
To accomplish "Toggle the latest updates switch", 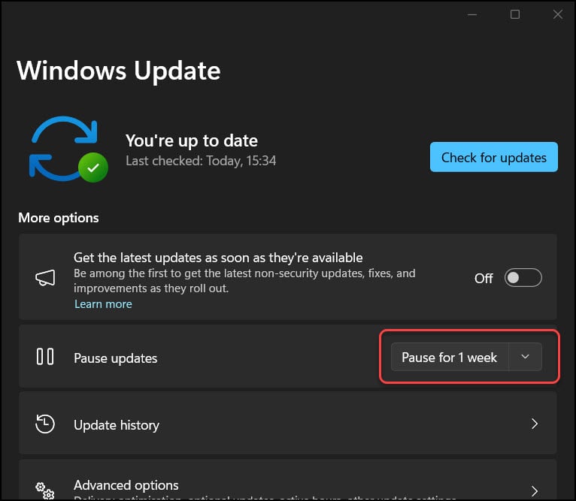I will click(x=523, y=278).
